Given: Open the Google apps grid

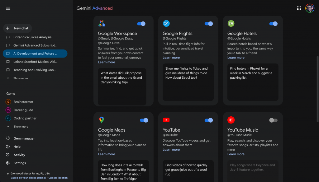Looking at the screenshot, I should [x=299, y=8].
